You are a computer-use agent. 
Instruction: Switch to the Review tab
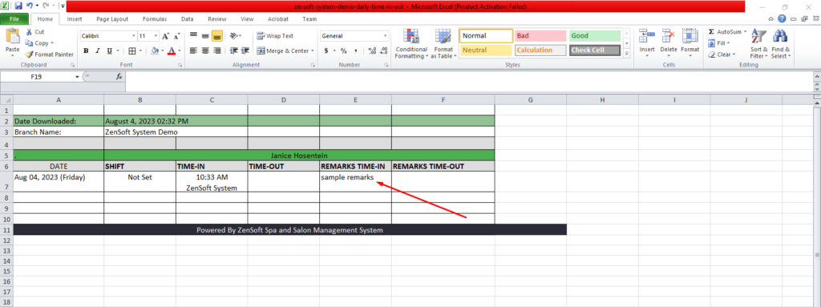click(x=216, y=19)
